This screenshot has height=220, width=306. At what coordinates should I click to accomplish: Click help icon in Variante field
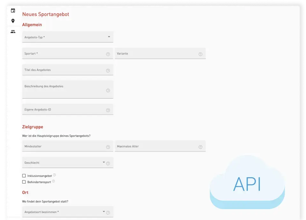[200, 54]
